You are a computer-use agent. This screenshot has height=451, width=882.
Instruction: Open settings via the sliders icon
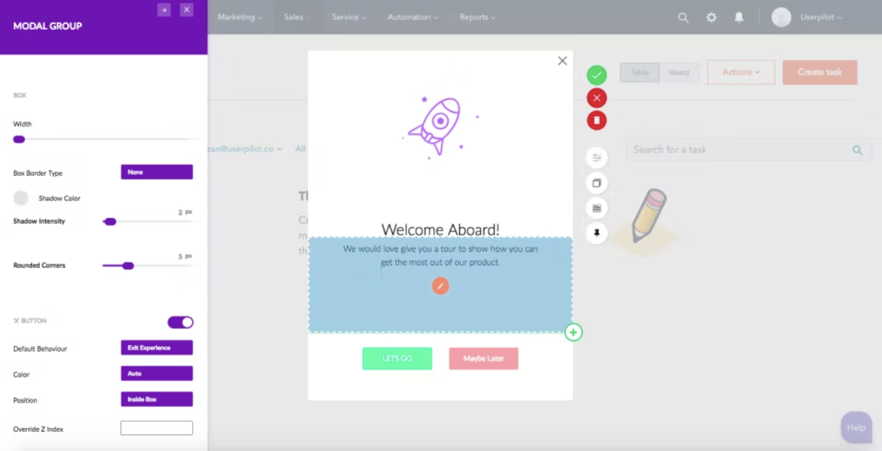596,158
